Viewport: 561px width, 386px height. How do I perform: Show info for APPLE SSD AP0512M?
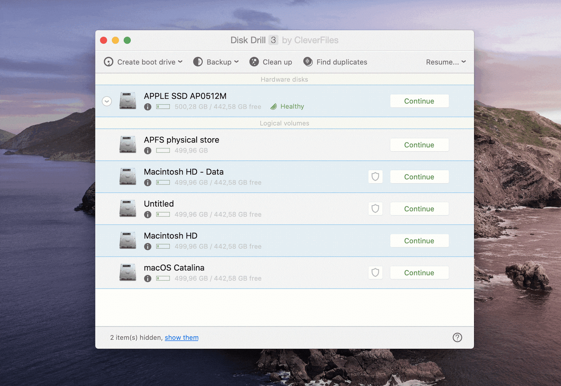[x=148, y=107]
